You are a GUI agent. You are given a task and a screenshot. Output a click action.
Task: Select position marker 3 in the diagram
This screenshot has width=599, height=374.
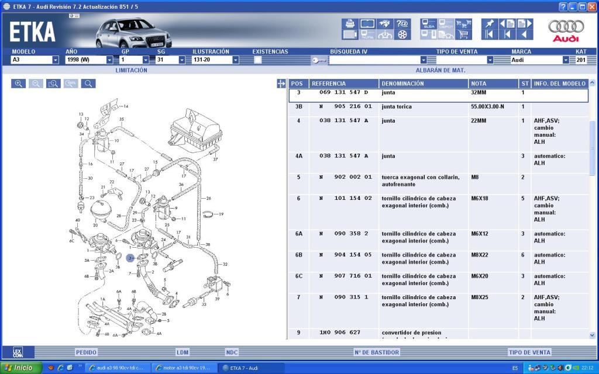pyautogui.click(x=130, y=258)
